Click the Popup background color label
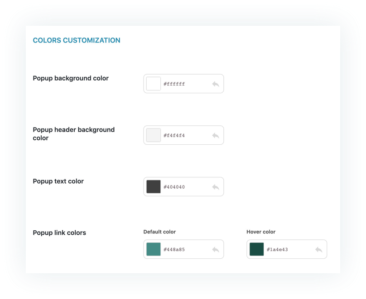The image size is (366, 299). (x=71, y=78)
